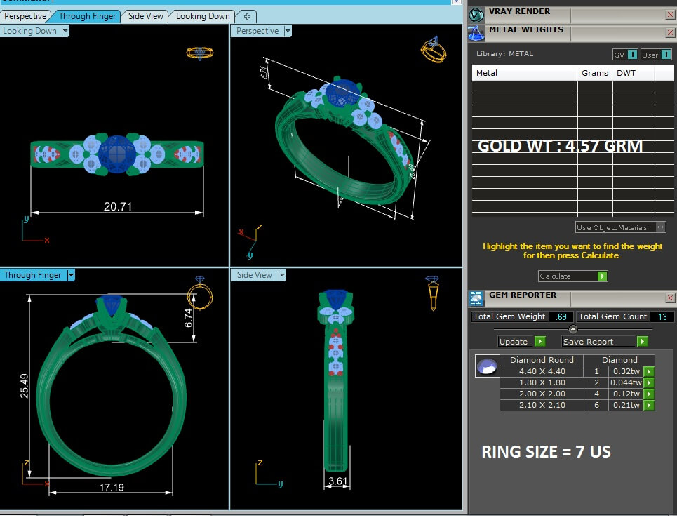Click the Metal Weights scale icon
This screenshot has width=677, height=520.
pyautogui.click(x=476, y=34)
